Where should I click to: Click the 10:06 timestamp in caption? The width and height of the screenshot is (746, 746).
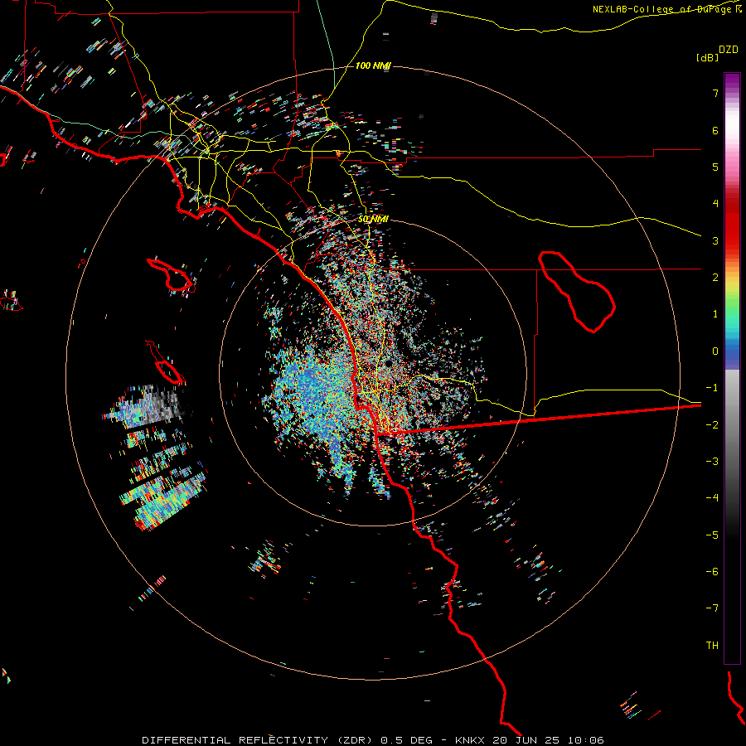[586, 740]
